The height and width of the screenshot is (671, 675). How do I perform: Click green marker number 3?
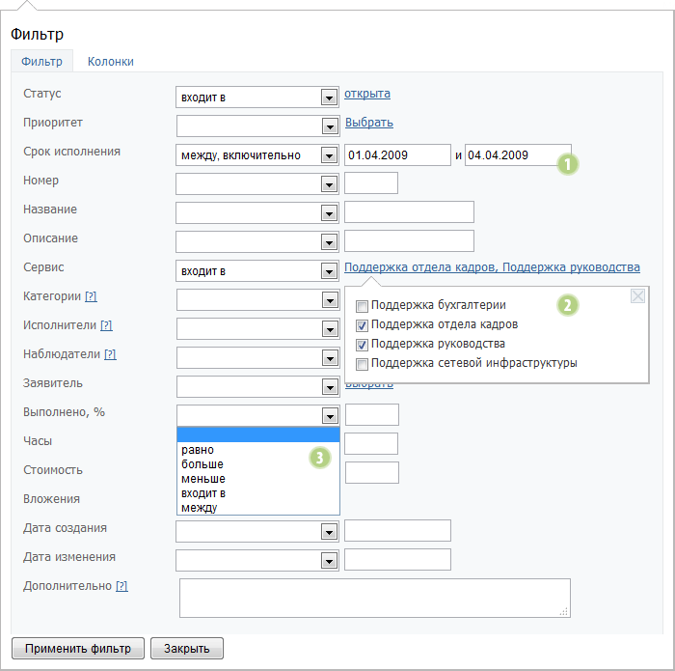[x=320, y=457]
